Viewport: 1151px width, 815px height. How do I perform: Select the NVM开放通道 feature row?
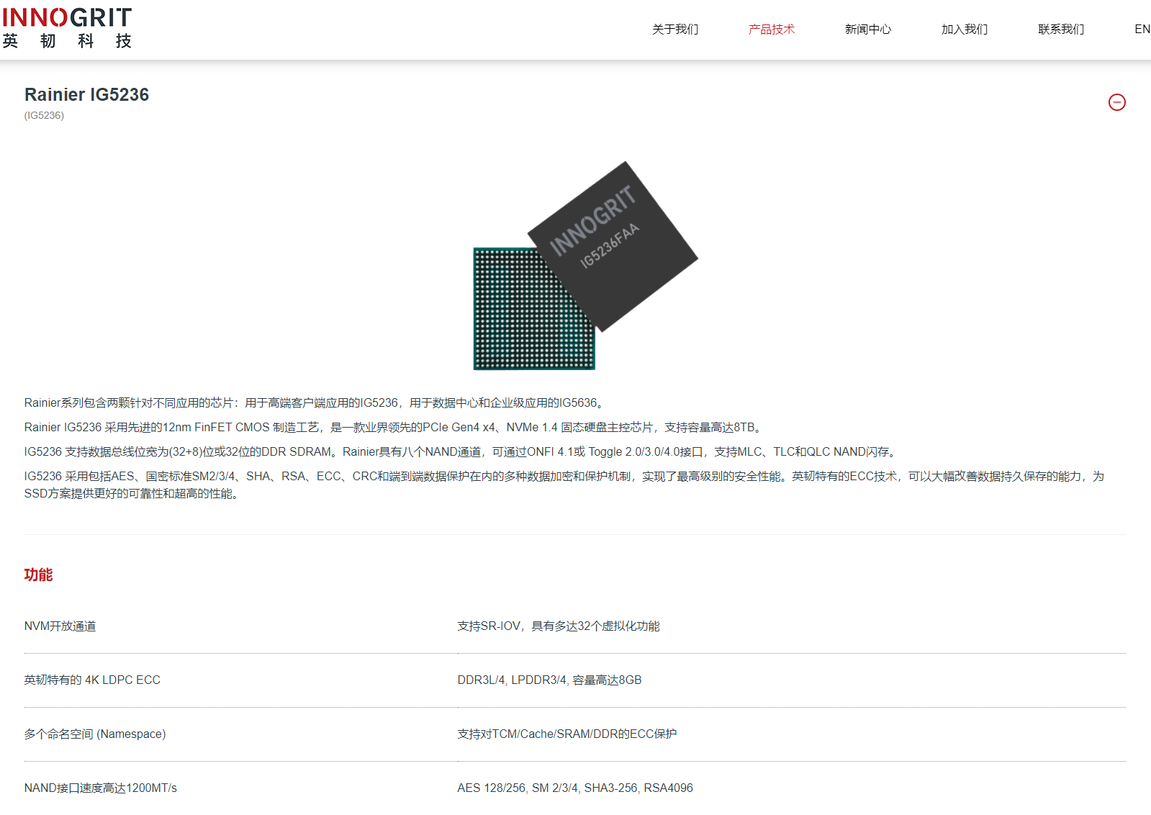60,626
